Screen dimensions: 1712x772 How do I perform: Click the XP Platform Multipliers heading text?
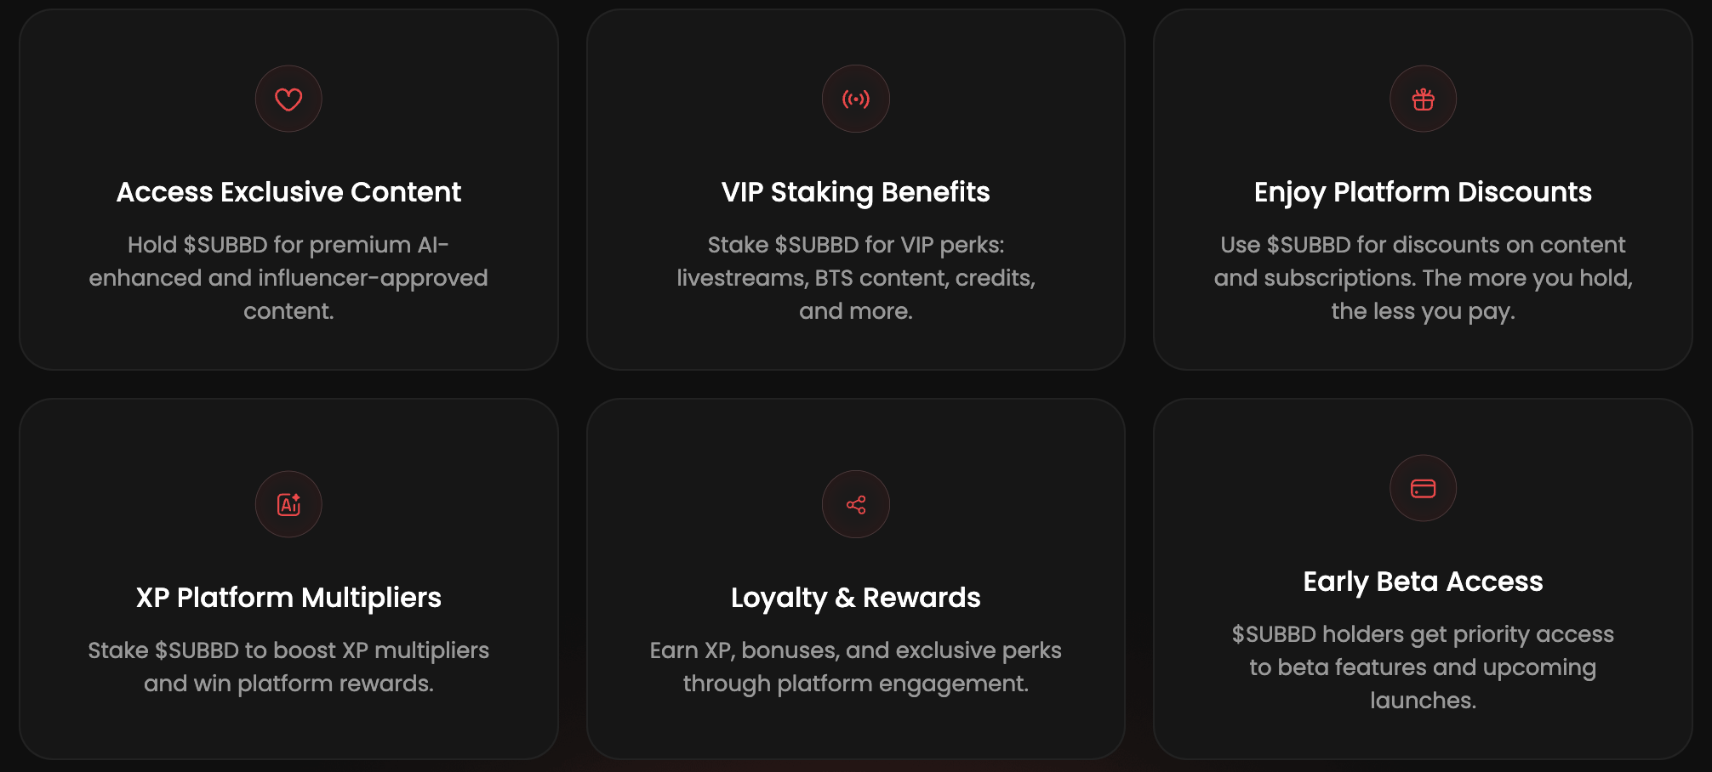[x=288, y=598]
